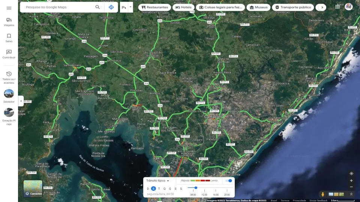Click the search magnifier icon

pos(97,7)
